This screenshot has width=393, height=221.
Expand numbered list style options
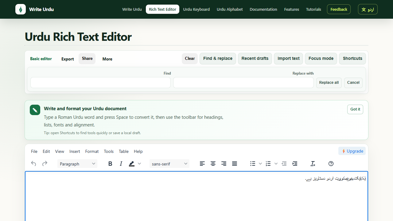[x=276, y=164]
